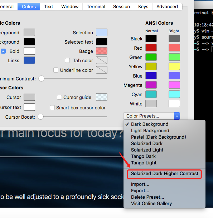Open the Selection color swatch

click(x=102, y=32)
